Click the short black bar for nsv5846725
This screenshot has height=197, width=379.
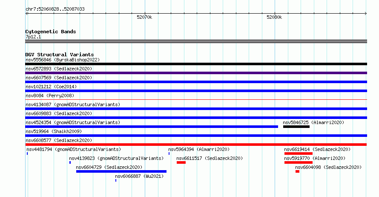296,127
